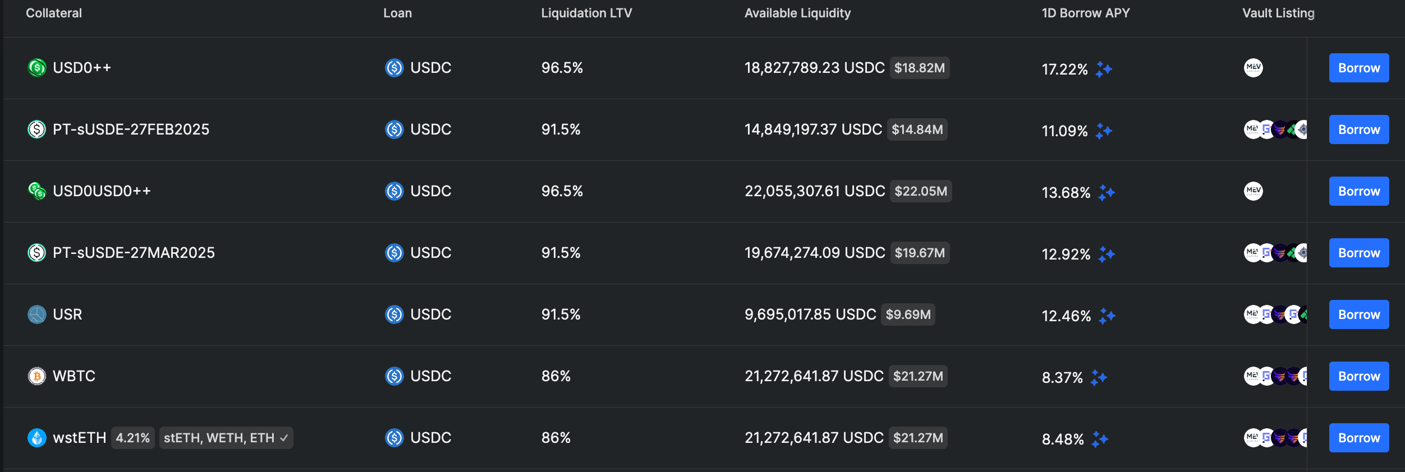The height and width of the screenshot is (472, 1405).
Task: Click the USR collateral token icon
Action: pos(37,314)
